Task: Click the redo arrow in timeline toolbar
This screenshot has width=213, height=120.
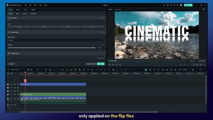Action: tap(42, 70)
